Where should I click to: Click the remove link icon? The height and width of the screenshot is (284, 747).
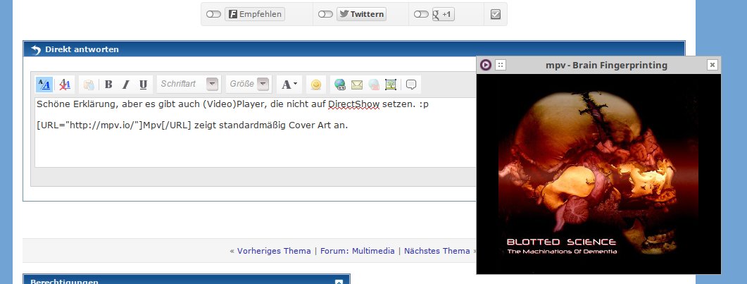pyautogui.click(x=374, y=85)
